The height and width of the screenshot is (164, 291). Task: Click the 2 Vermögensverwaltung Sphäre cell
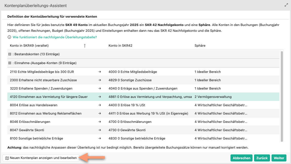pos(213,97)
